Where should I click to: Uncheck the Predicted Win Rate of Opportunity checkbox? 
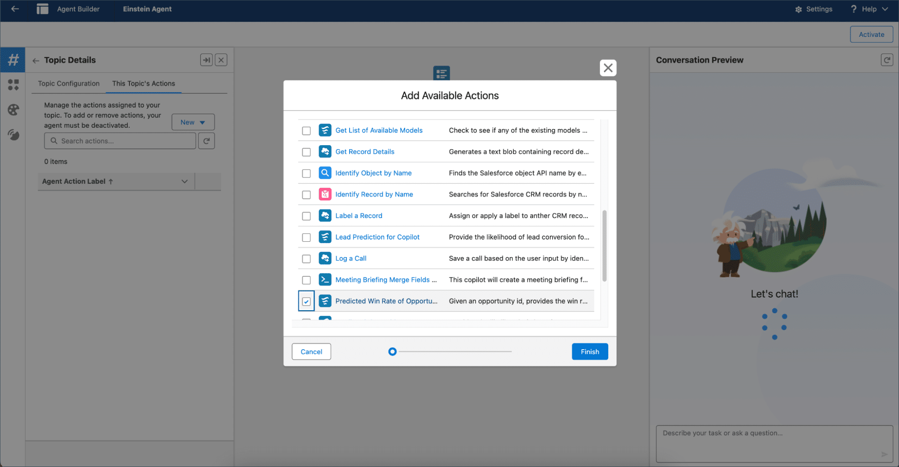click(x=306, y=302)
